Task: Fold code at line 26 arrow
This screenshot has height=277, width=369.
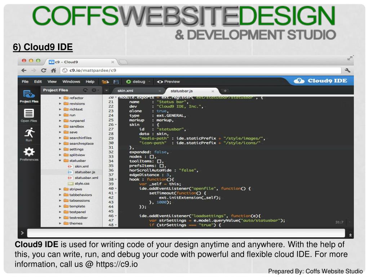Action: tap(116, 124)
